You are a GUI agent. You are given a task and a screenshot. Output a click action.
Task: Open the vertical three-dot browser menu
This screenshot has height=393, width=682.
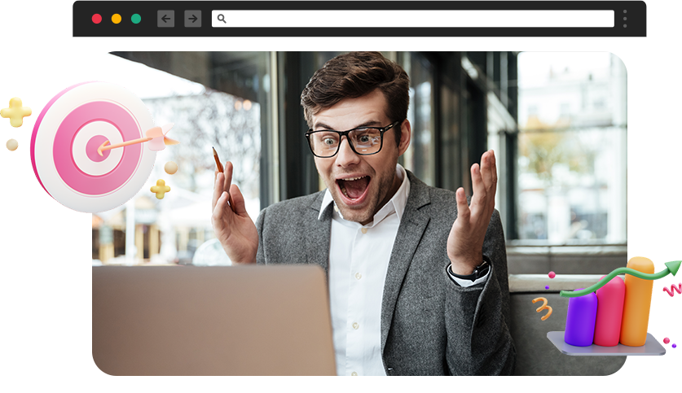pos(625,19)
